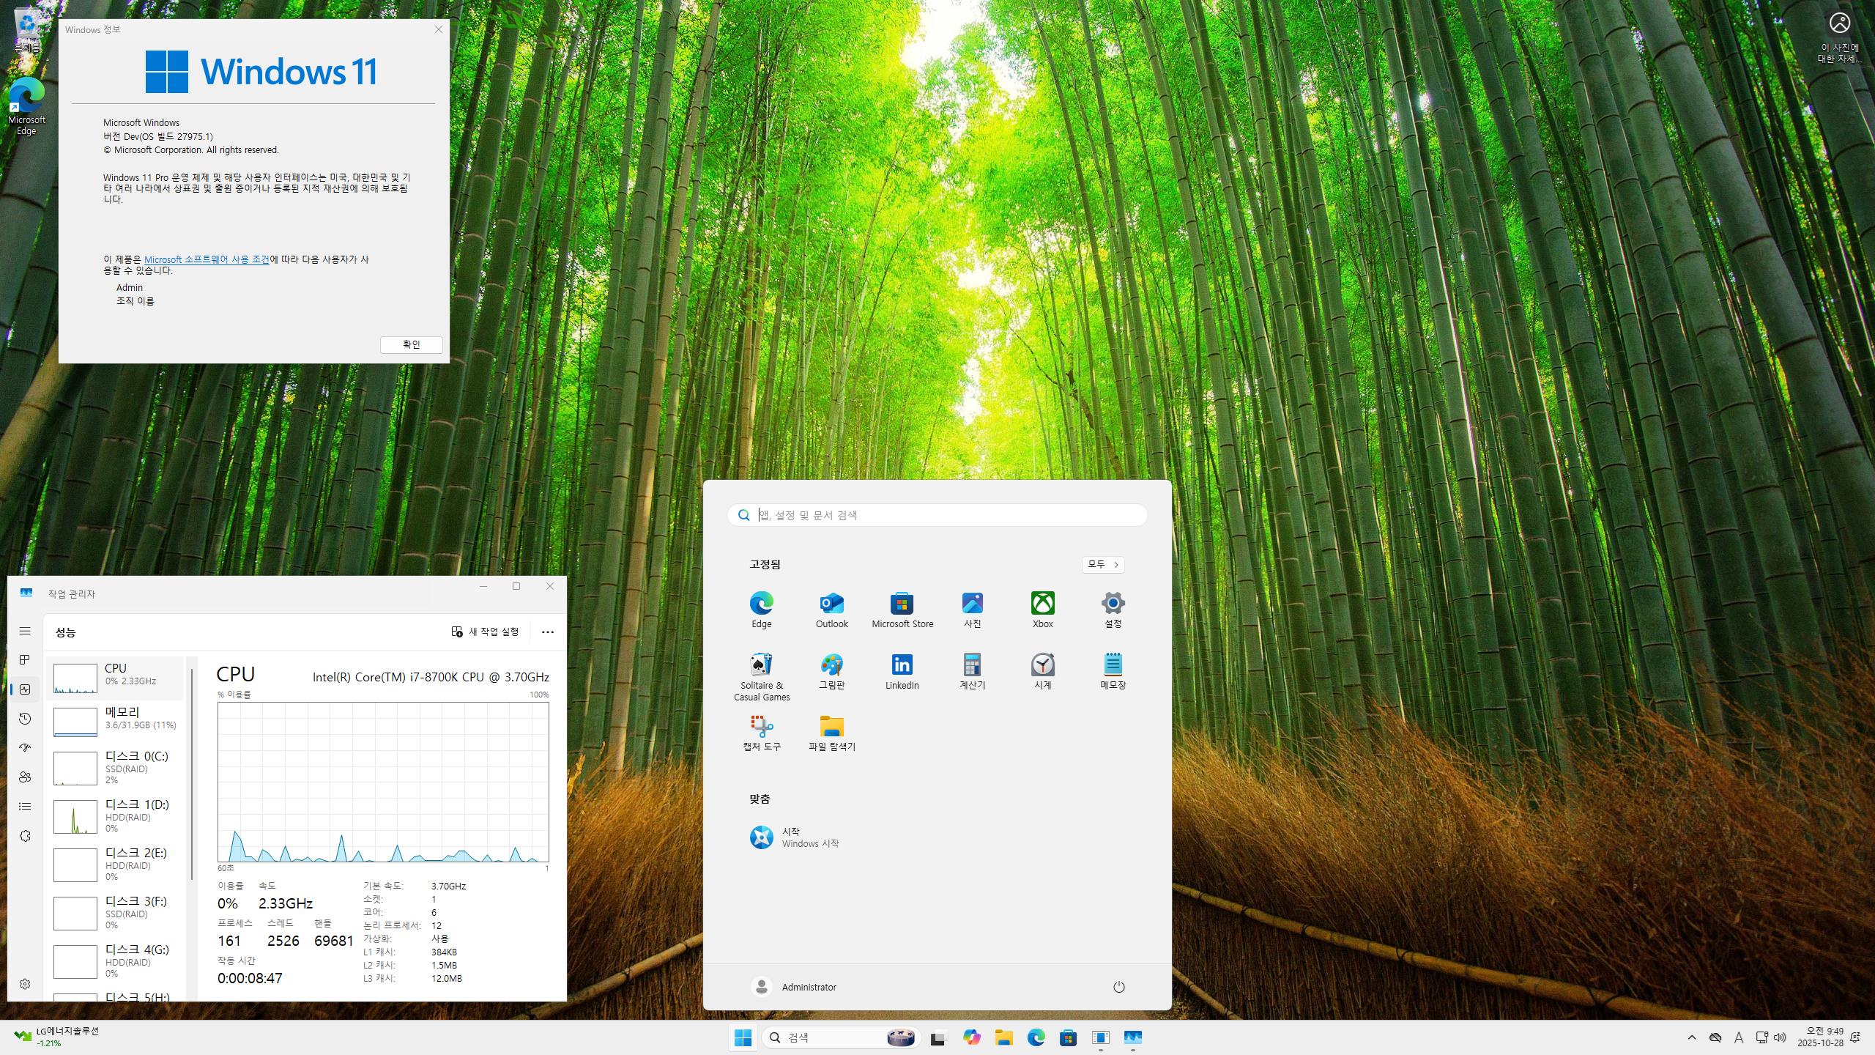1875x1055 pixels.
Task: Select Disk 1 (D:) performance item
Action: (x=117, y=815)
